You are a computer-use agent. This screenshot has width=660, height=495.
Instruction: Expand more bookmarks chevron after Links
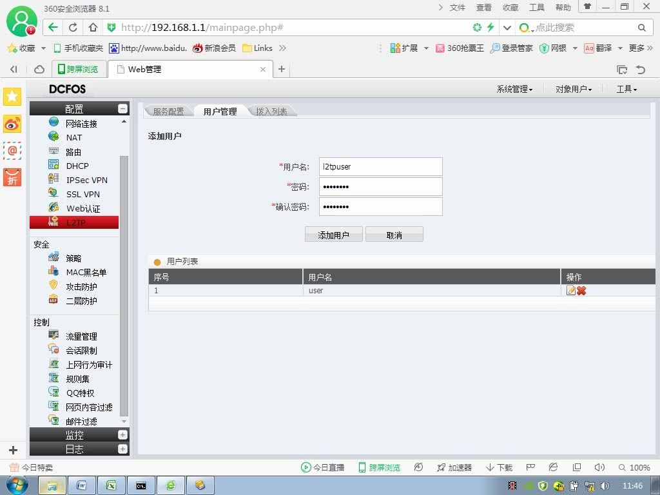282,48
